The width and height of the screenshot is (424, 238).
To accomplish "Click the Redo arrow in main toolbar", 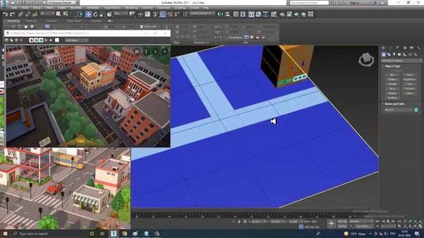I will pos(12,14).
